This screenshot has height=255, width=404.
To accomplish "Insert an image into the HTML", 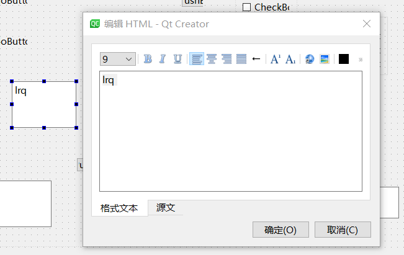I will [325, 59].
